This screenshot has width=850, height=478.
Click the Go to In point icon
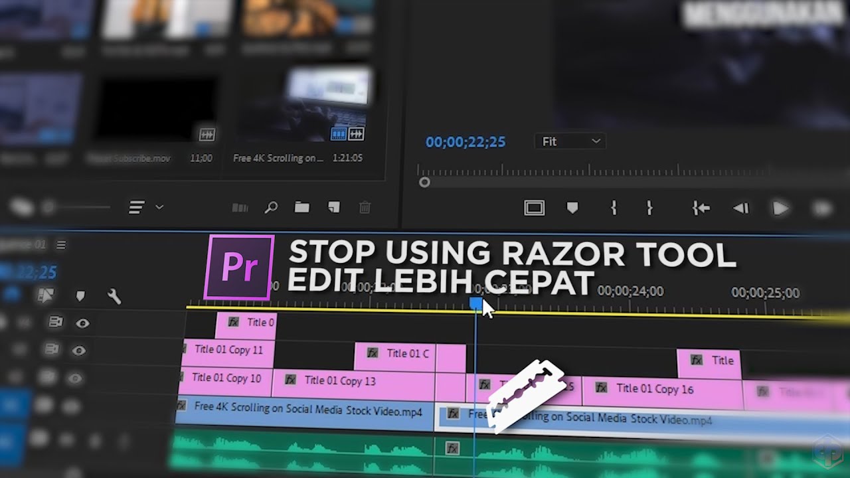pos(701,208)
